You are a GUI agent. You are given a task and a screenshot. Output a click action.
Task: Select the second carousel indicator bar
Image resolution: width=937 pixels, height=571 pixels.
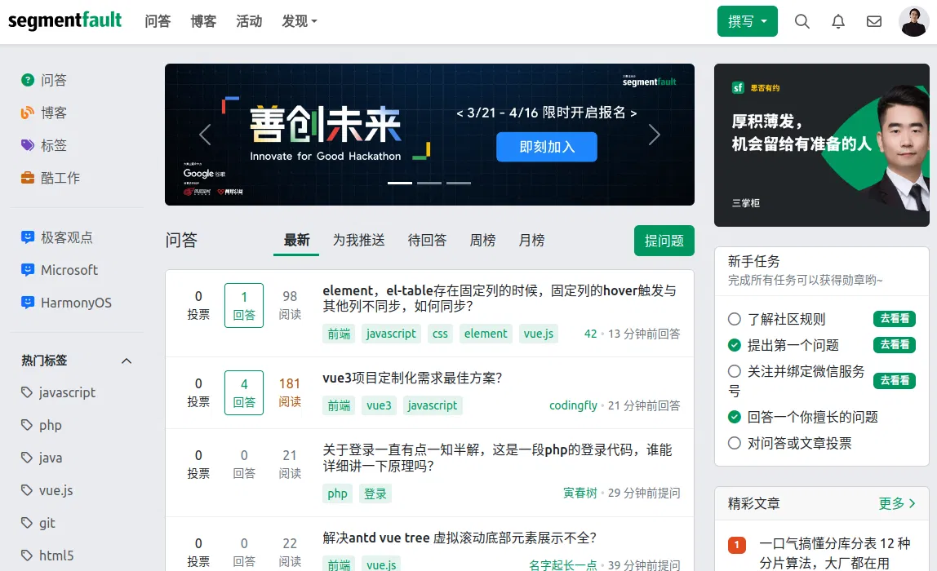[x=429, y=183]
